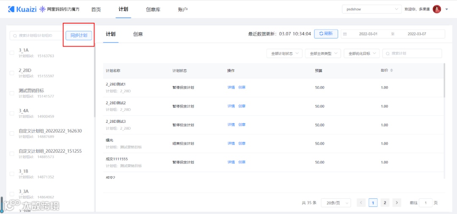Open 创意 for 2_28D测试3
The height and width of the screenshot is (214, 457).
[x=242, y=125]
